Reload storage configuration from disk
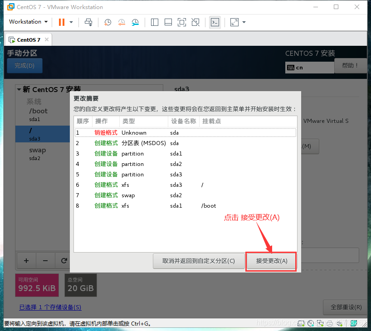The width and height of the screenshot is (371, 331). click(63, 261)
